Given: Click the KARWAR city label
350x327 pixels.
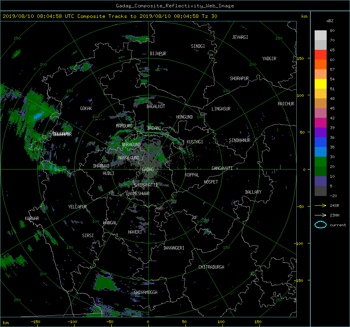Looking at the screenshot, I should click(x=32, y=219).
